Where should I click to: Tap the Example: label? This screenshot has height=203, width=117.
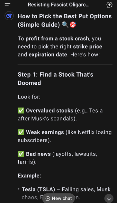click(x=30, y=175)
